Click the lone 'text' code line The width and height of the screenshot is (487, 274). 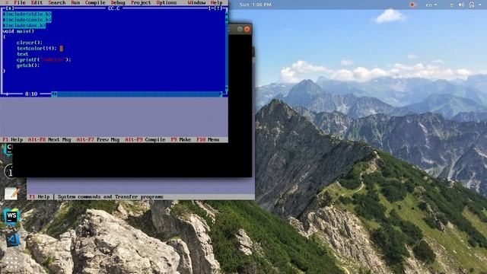(x=22, y=54)
